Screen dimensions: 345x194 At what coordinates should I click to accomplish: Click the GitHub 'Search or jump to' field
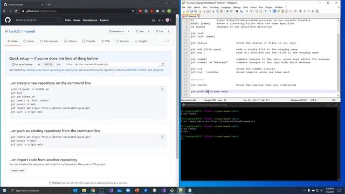(38, 20)
